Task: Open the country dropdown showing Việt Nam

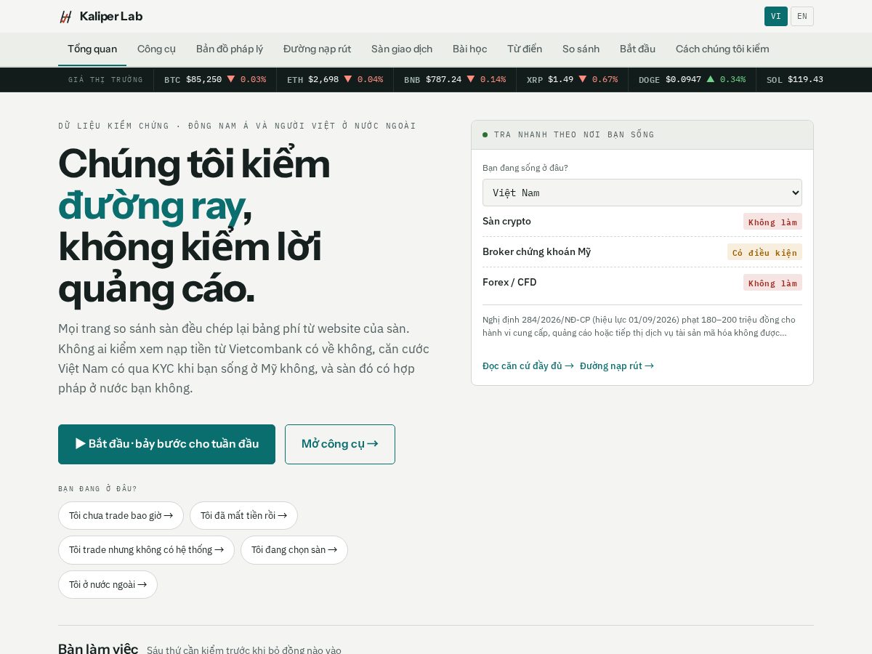Action: click(x=642, y=193)
